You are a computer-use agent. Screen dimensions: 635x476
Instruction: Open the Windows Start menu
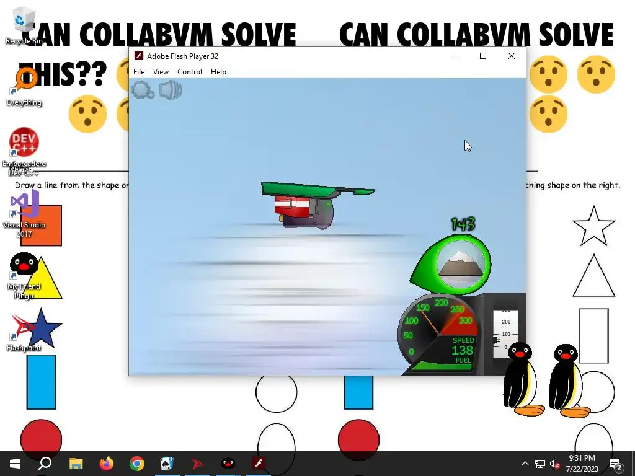(x=15, y=464)
